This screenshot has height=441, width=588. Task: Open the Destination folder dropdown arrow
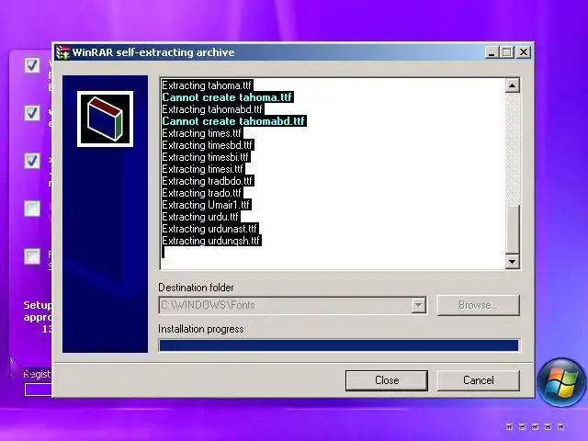[419, 305]
